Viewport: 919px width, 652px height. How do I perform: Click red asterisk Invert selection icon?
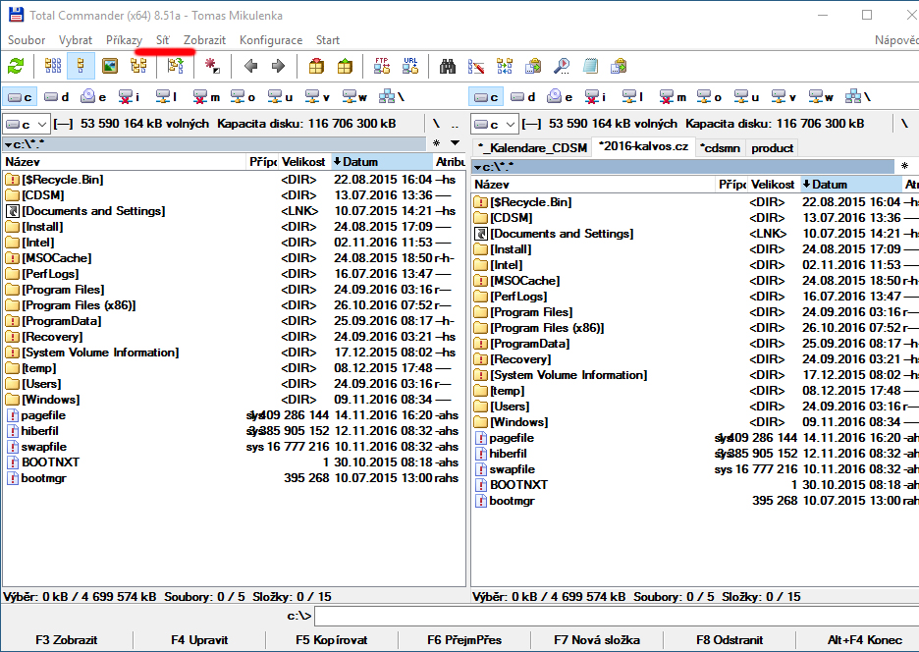[x=212, y=66]
